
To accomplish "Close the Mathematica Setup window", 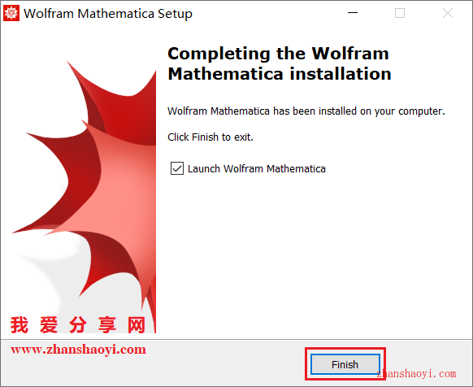I will coord(448,13).
